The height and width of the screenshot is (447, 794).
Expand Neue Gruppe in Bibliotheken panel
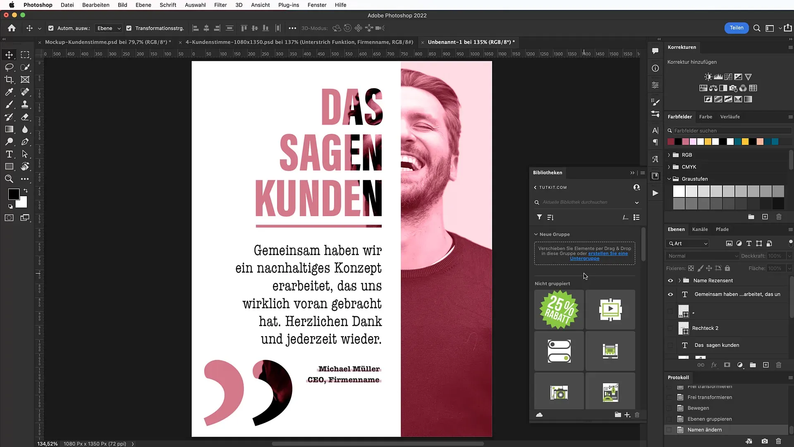pyautogui.click(x=536, y=234)
